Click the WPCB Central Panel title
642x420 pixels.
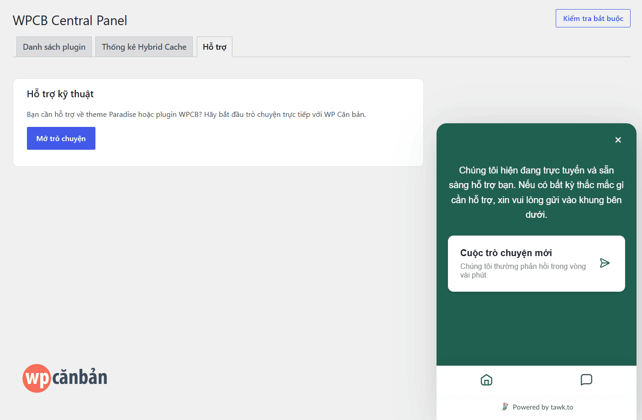(x=70, y=21)
